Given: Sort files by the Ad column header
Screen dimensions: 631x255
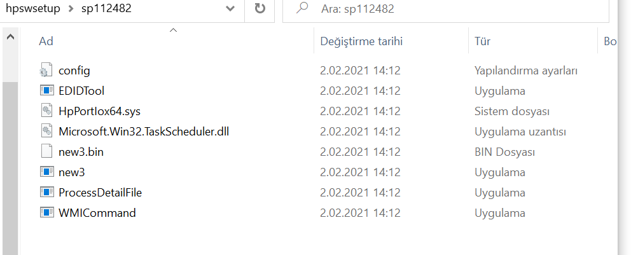Looking at the screenshot, I should [46, 41].
